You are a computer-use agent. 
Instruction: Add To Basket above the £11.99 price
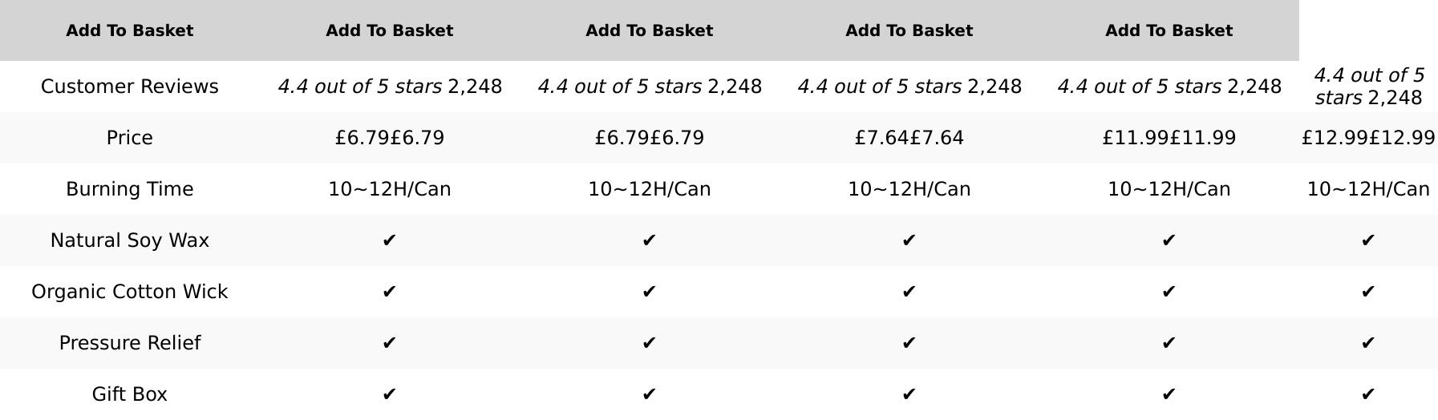[1169, 30]
